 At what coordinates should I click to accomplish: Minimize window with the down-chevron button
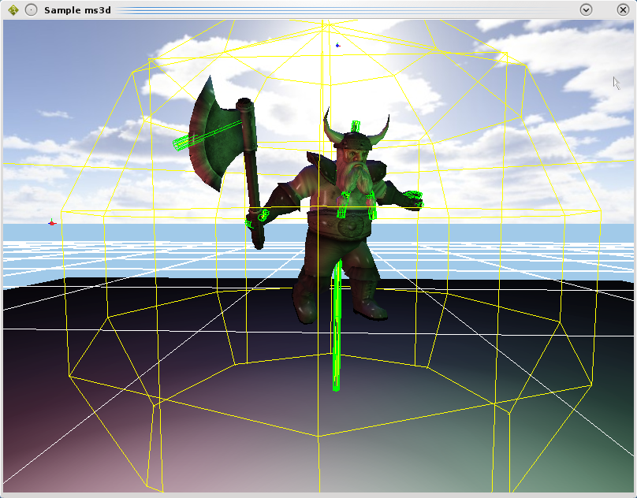(586, 9)
